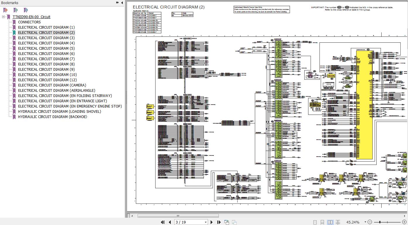Open ELECTRICAL CIRCUIT DIAGRAM (AERIALANGLE) bookmark

(x=57, y=91)
